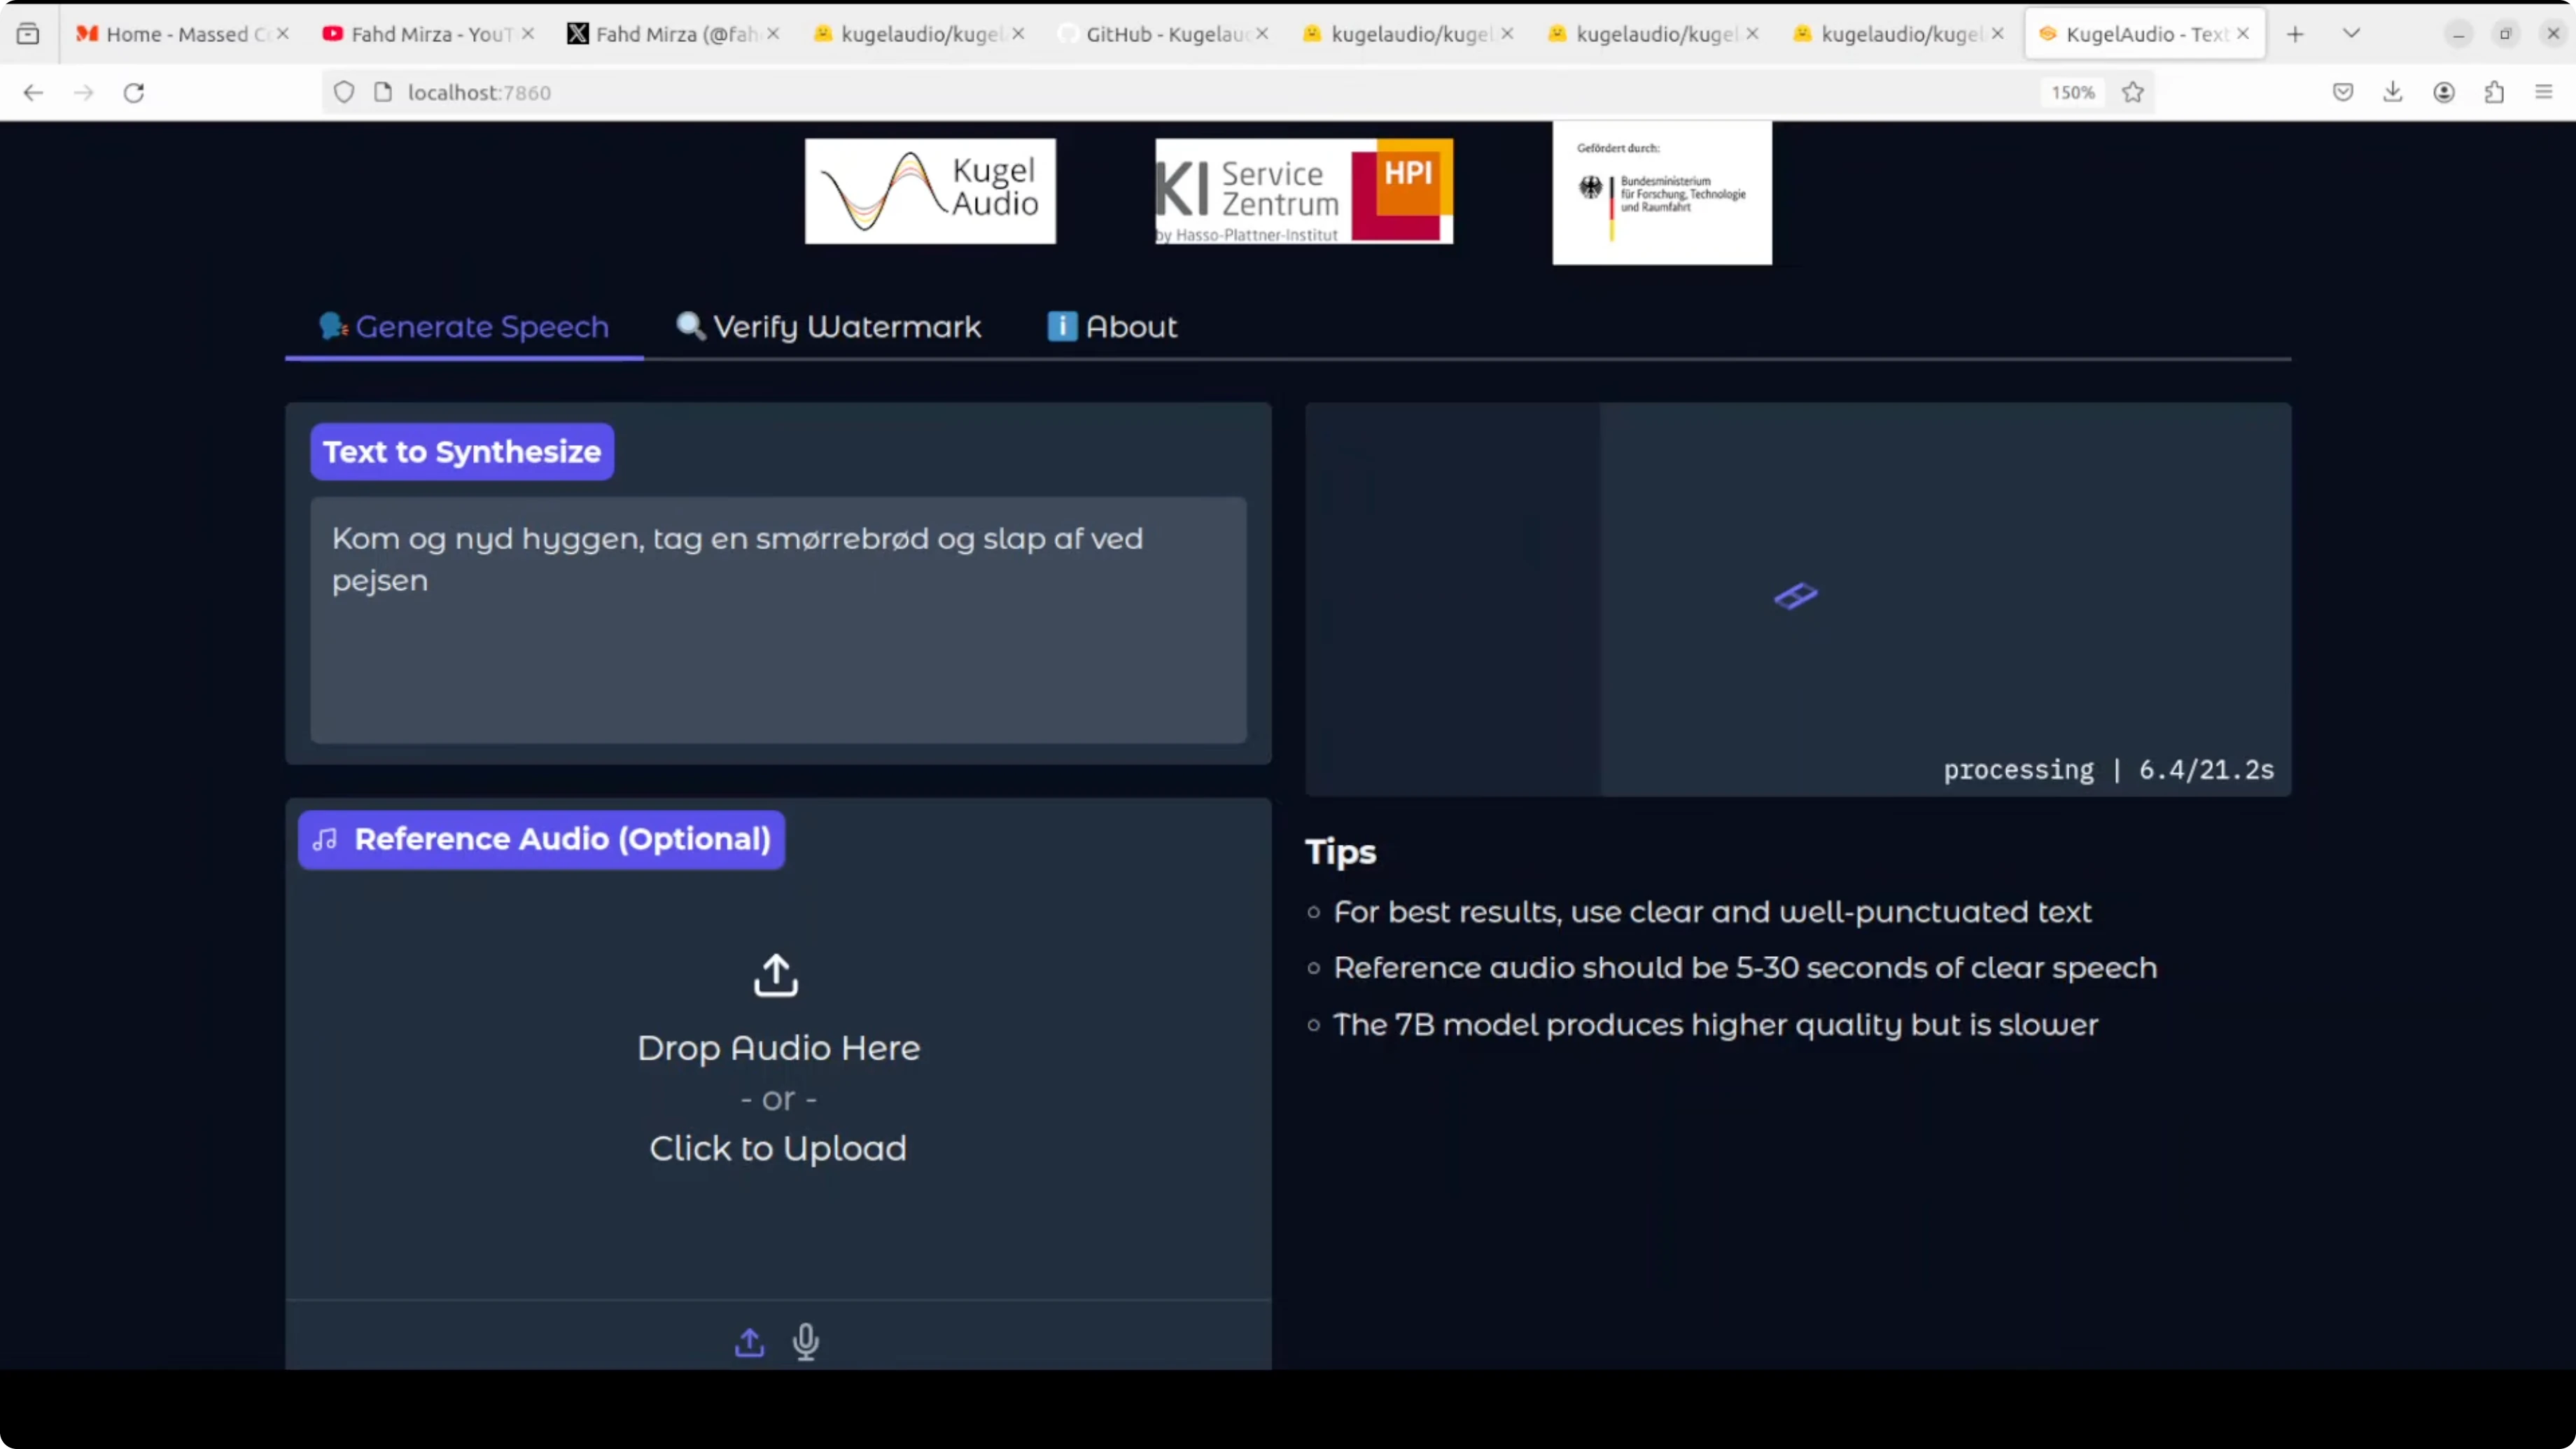Click the shield tracking protection icon
2576x1449 pixels.
[344, 92]
